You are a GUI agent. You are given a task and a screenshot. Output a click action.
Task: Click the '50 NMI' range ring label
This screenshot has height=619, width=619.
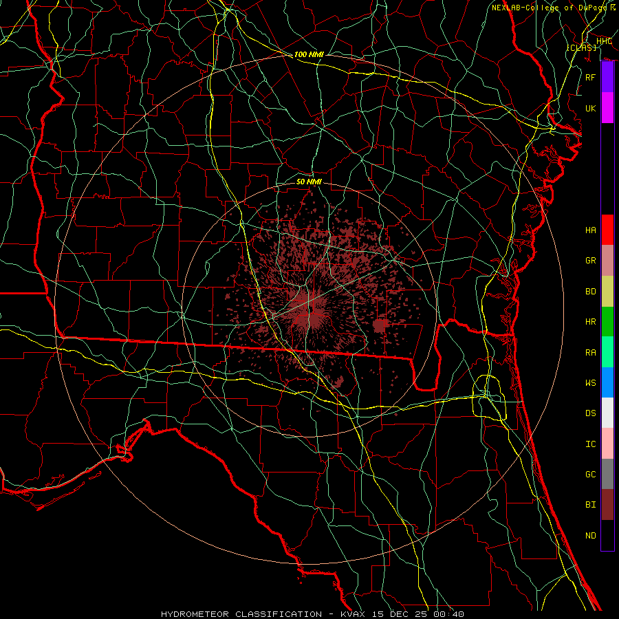pos(309,182)
